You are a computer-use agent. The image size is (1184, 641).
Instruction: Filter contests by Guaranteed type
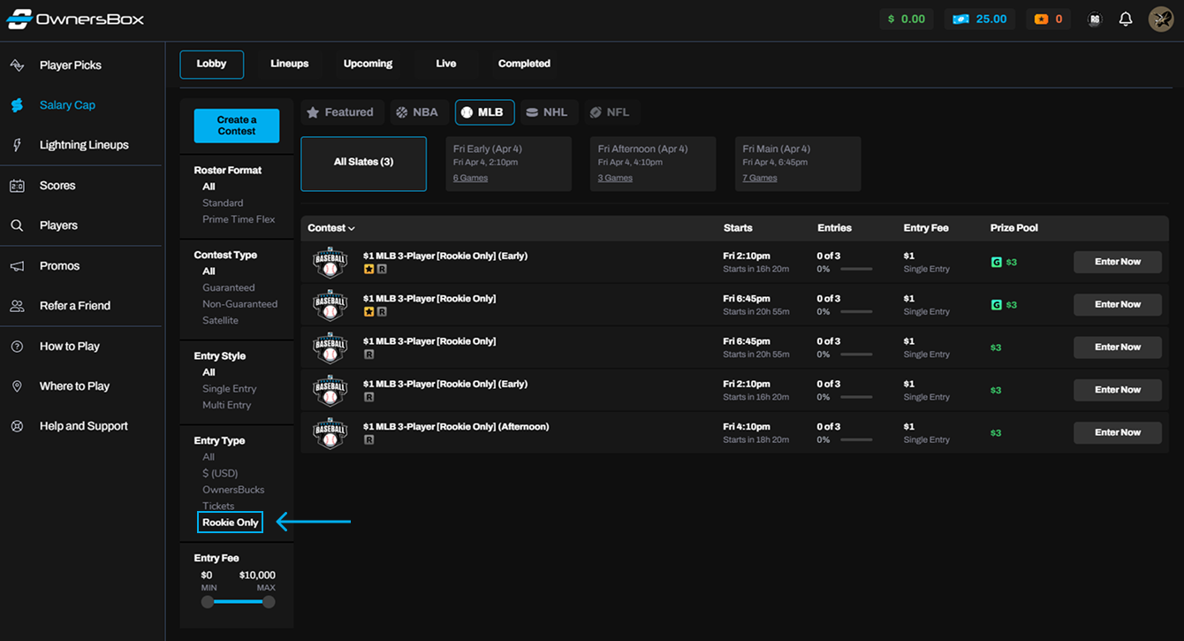(x=228, y=288)
